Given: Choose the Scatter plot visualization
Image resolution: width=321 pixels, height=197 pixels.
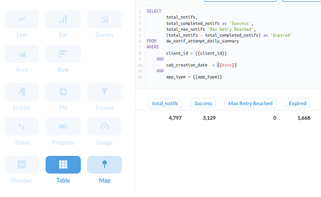Looking at the screenshot, I should point(22,92).
